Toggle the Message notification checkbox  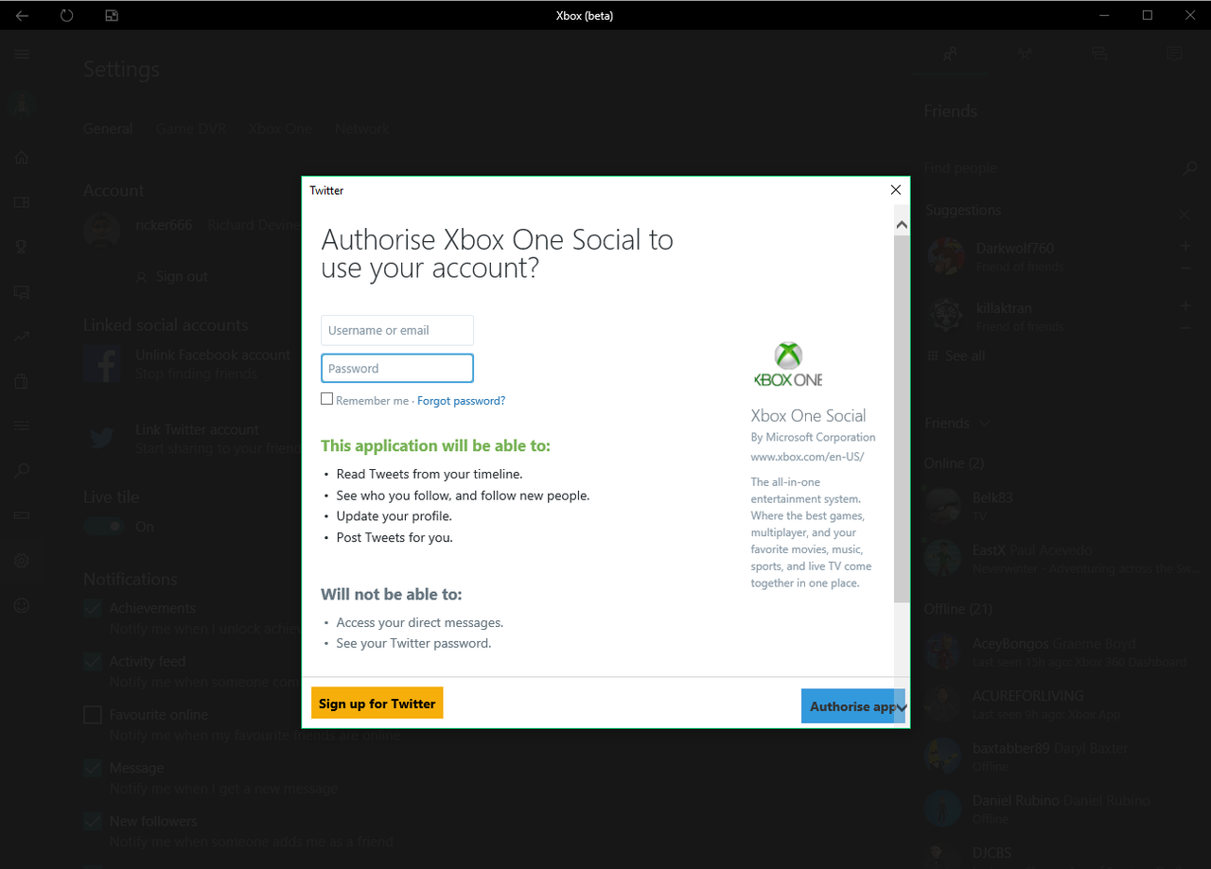(x=92, y=768)
